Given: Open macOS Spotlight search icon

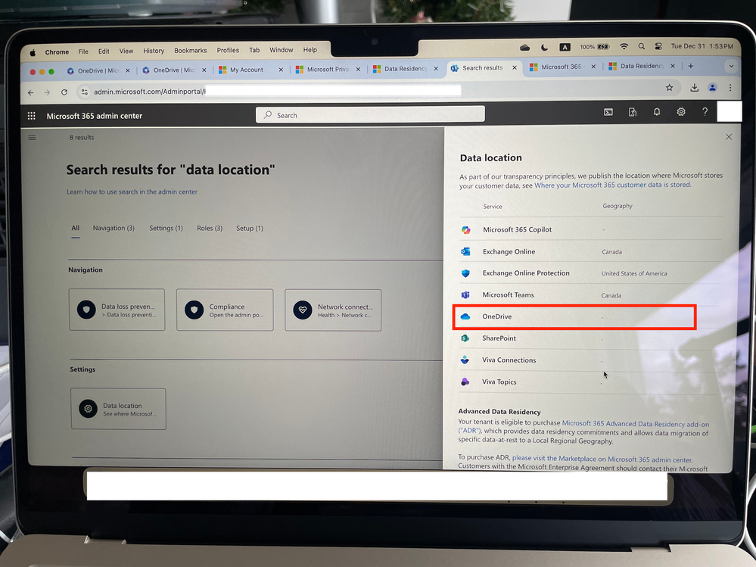Looking at the screenshot, I should pos(641,46).
